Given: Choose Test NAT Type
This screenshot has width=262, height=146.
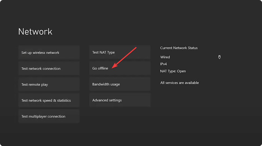Looking at the screenshot, I should (120, 53).
